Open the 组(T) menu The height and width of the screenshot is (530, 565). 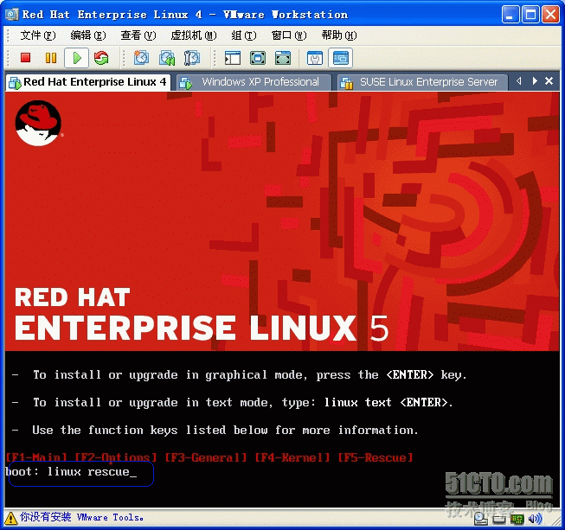point(244,35)
